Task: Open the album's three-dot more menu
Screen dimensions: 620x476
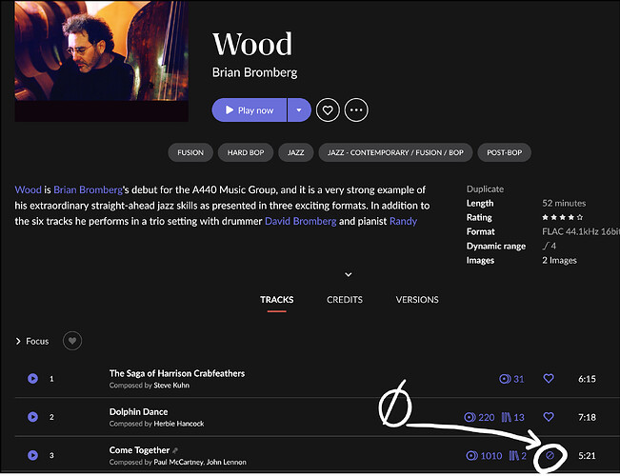Action: pos(356,110)
